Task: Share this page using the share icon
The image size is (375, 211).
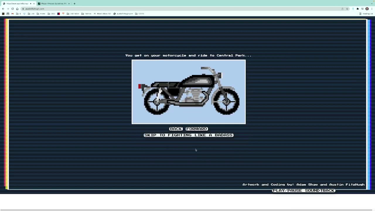Action: 342,9
